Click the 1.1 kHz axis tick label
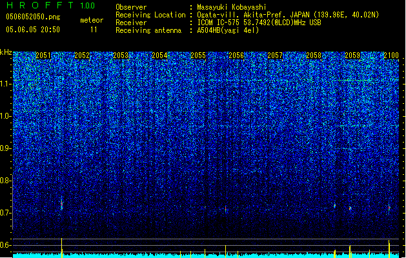Screen dimensions: 406x258 click(6, 84)
